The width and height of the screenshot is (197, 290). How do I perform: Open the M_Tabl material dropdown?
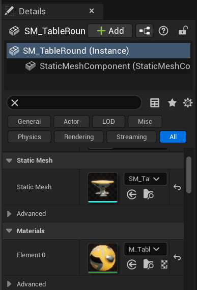146,249
